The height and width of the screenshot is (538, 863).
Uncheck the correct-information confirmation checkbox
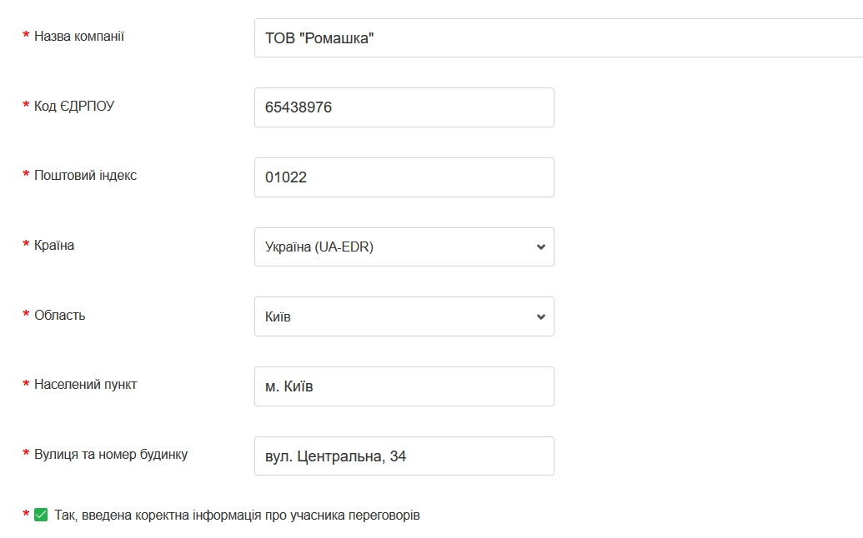pyautogui.click(x=41, y=516)
